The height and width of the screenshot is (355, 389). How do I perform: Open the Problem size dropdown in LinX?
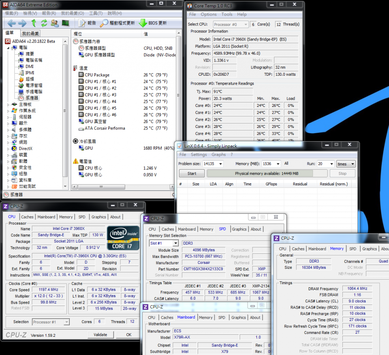tap(220, 164)
